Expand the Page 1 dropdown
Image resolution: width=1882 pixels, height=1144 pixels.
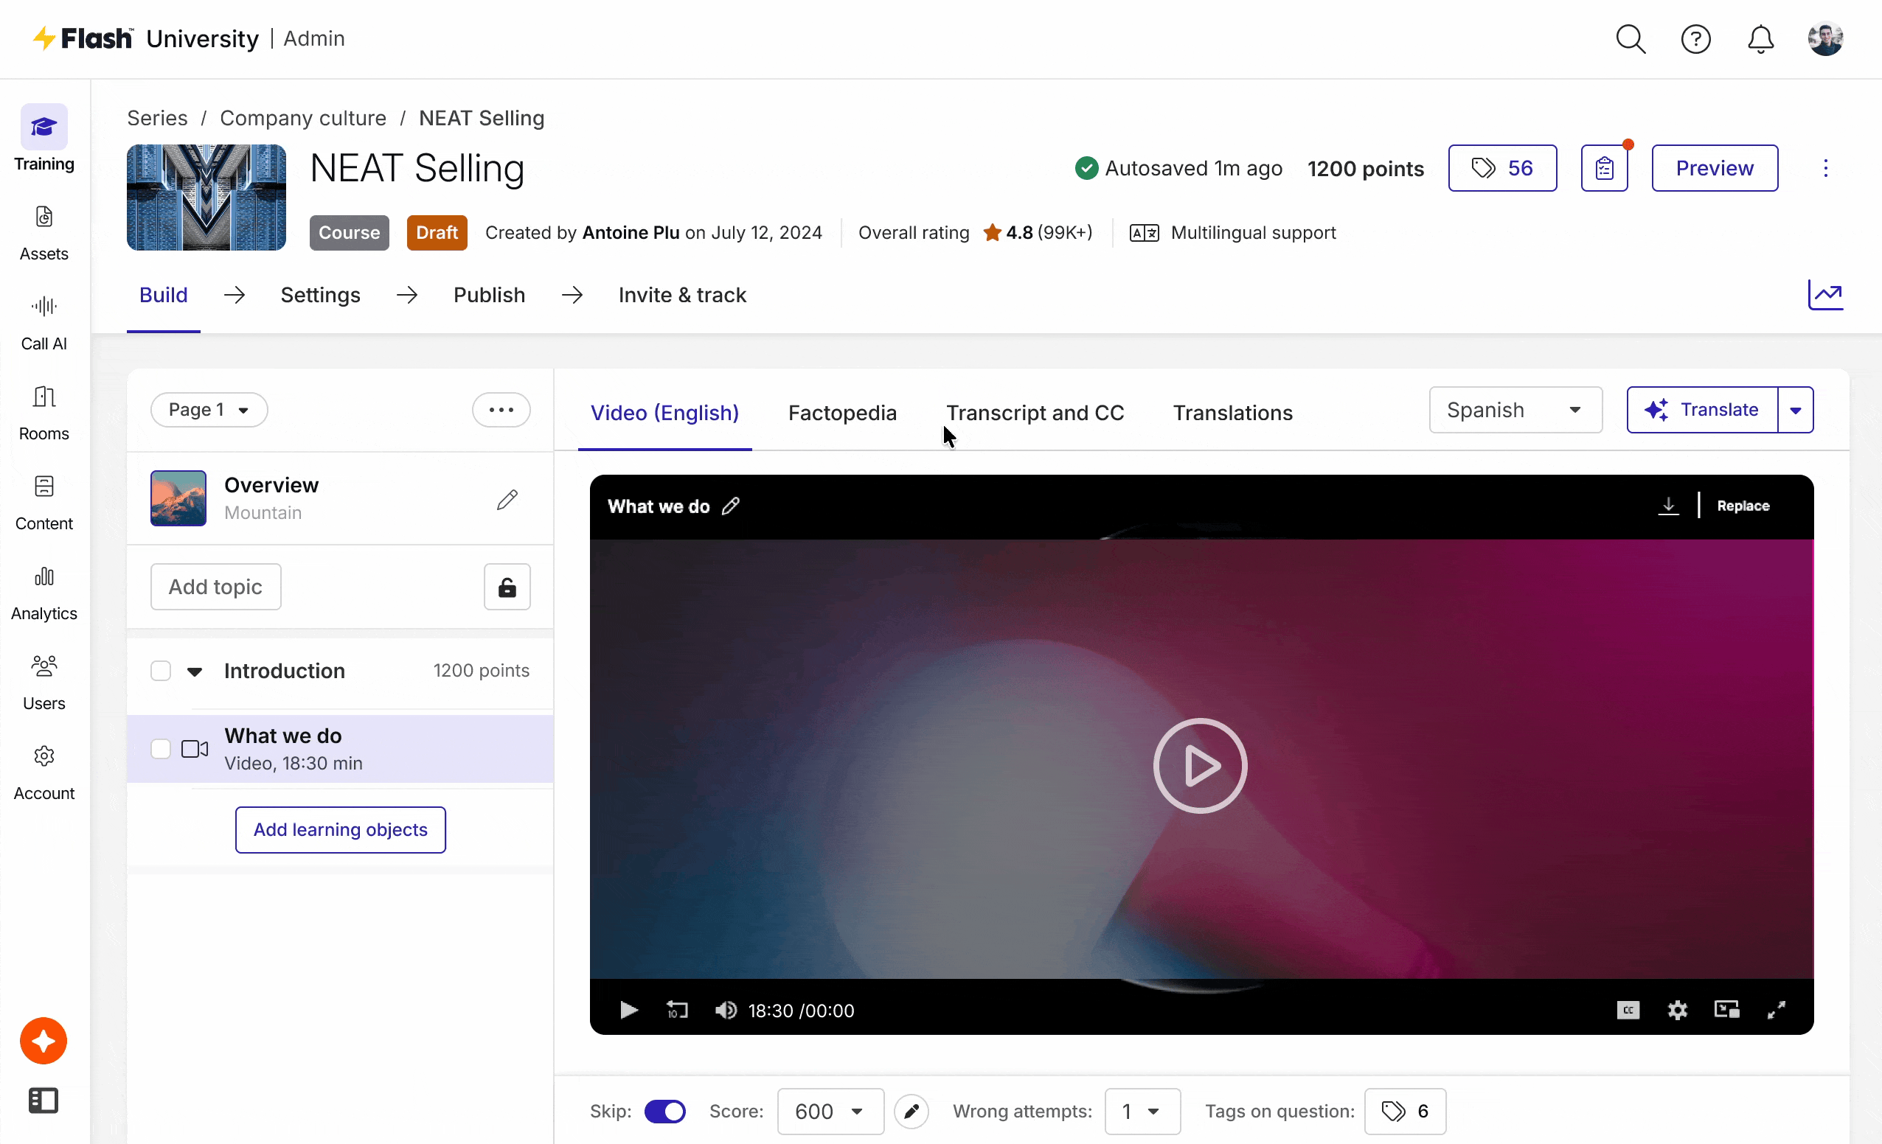pyautogui.click(x=209, y=410)
